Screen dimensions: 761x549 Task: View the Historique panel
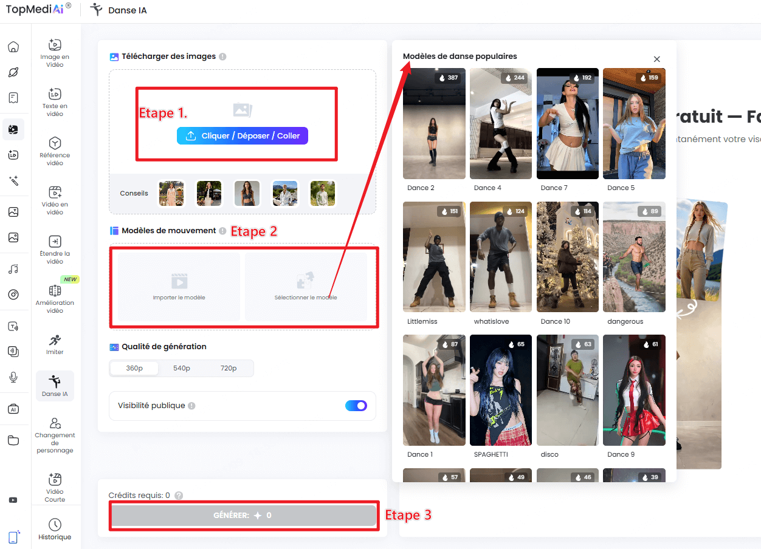[55, 527]
